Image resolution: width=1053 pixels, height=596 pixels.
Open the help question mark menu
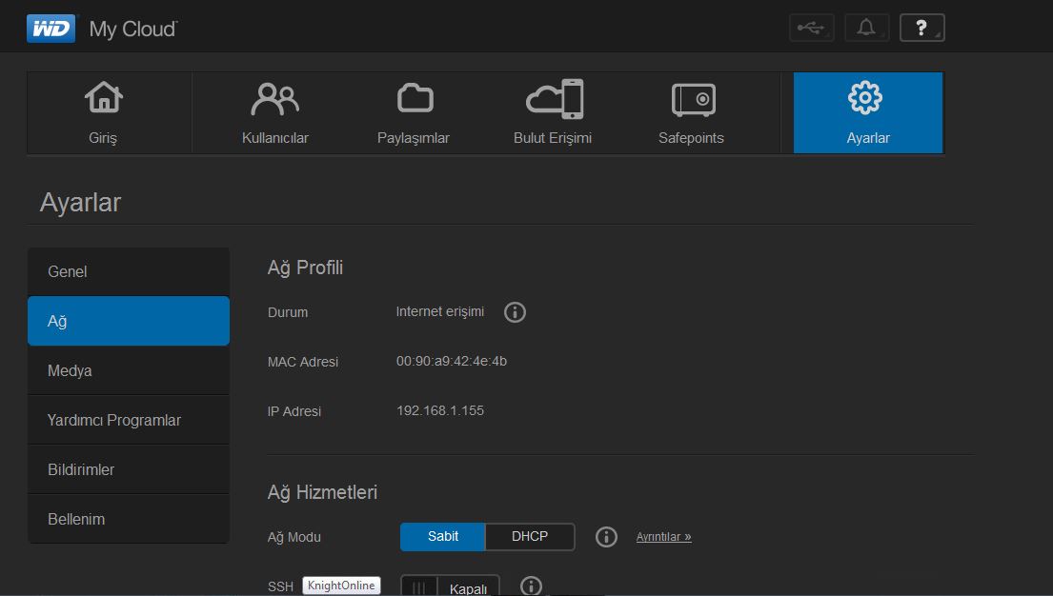tap(921, 29)
